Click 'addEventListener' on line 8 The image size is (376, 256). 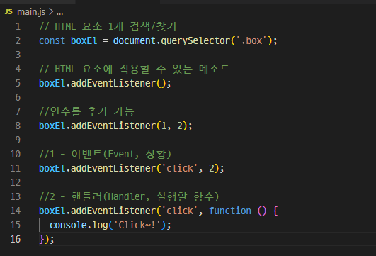pos(113,126)
